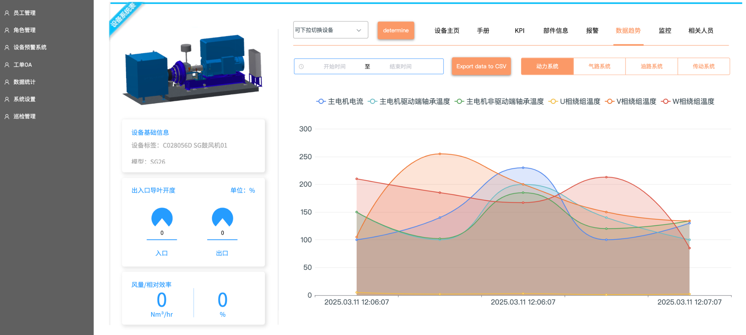
Task: Select the 气路系统 tab
Action: click(x=599, y=66)
